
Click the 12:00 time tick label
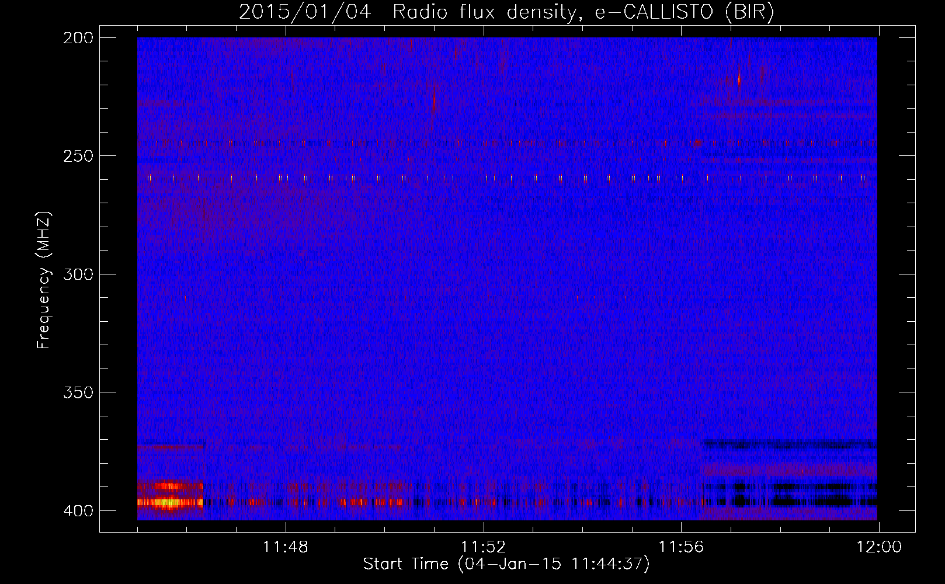tap(879, 547)
